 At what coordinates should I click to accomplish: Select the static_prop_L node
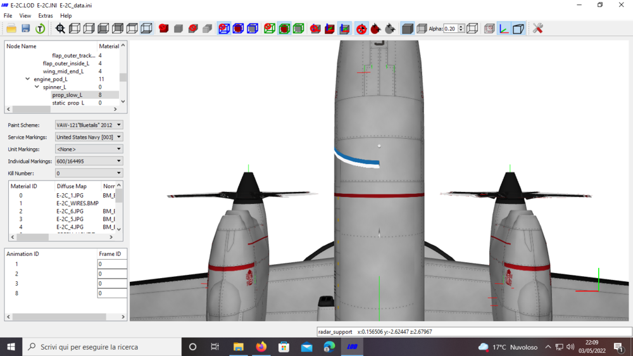coord(68,103)
